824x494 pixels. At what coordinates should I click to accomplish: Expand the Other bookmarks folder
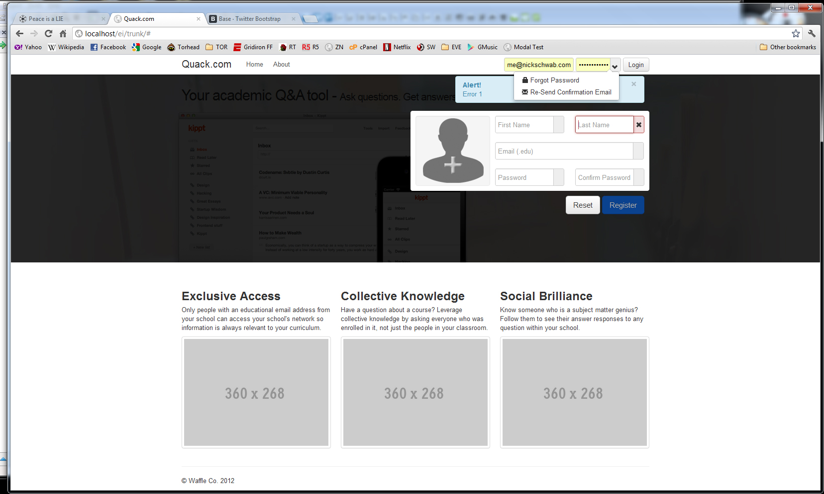tap(788, 47)
